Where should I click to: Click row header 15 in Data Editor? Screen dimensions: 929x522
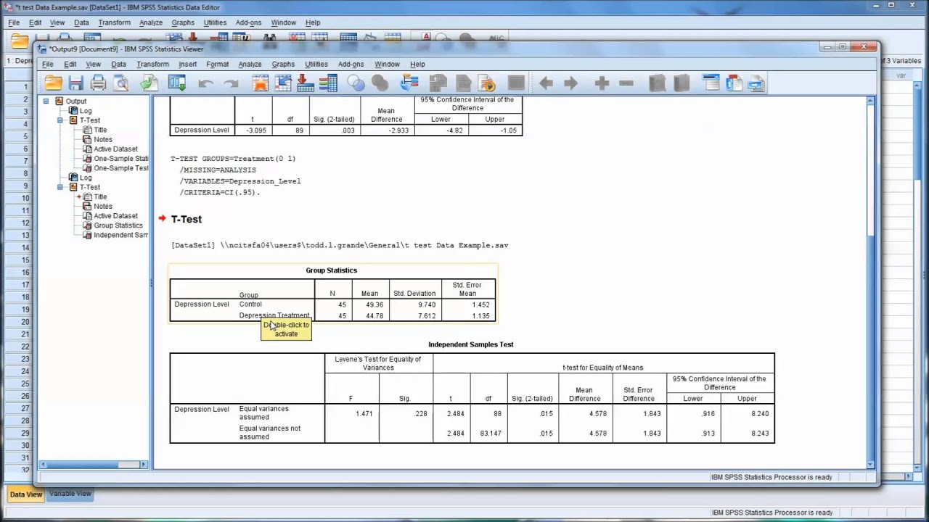[25, 260]
